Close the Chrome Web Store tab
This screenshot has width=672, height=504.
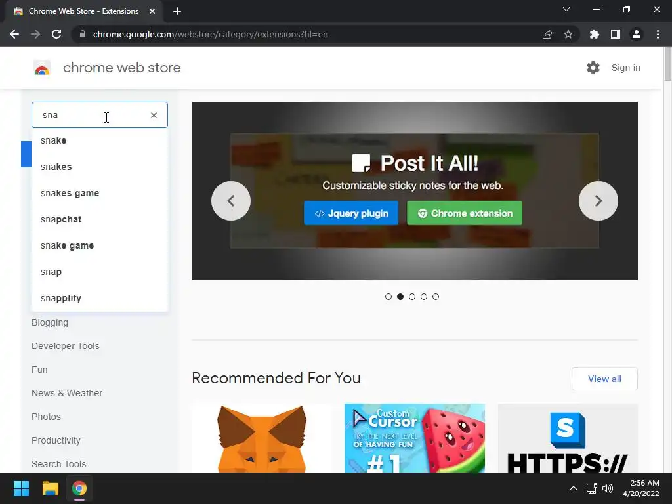coord(152,11)
